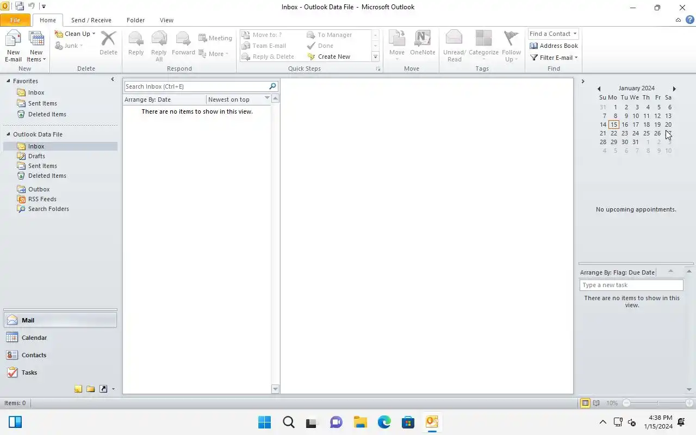Go to next month in date navigator
Screen dimensions: 696x435
674,89
